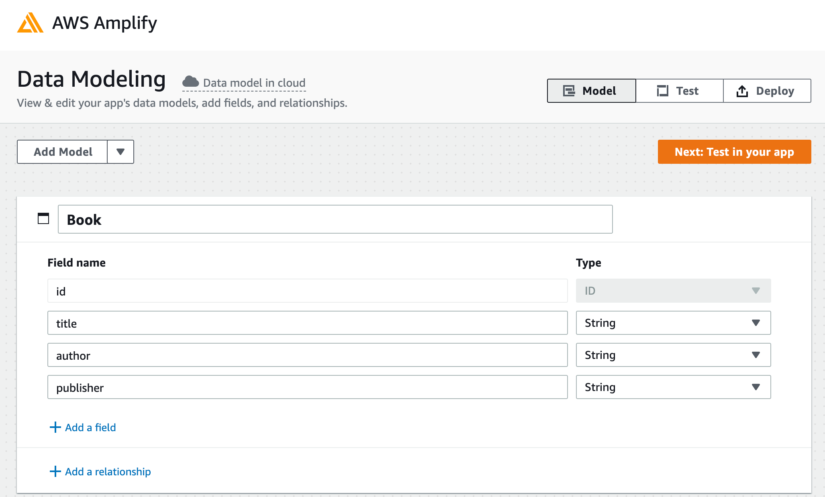Click the id field name input

click(x=308, y=291)
